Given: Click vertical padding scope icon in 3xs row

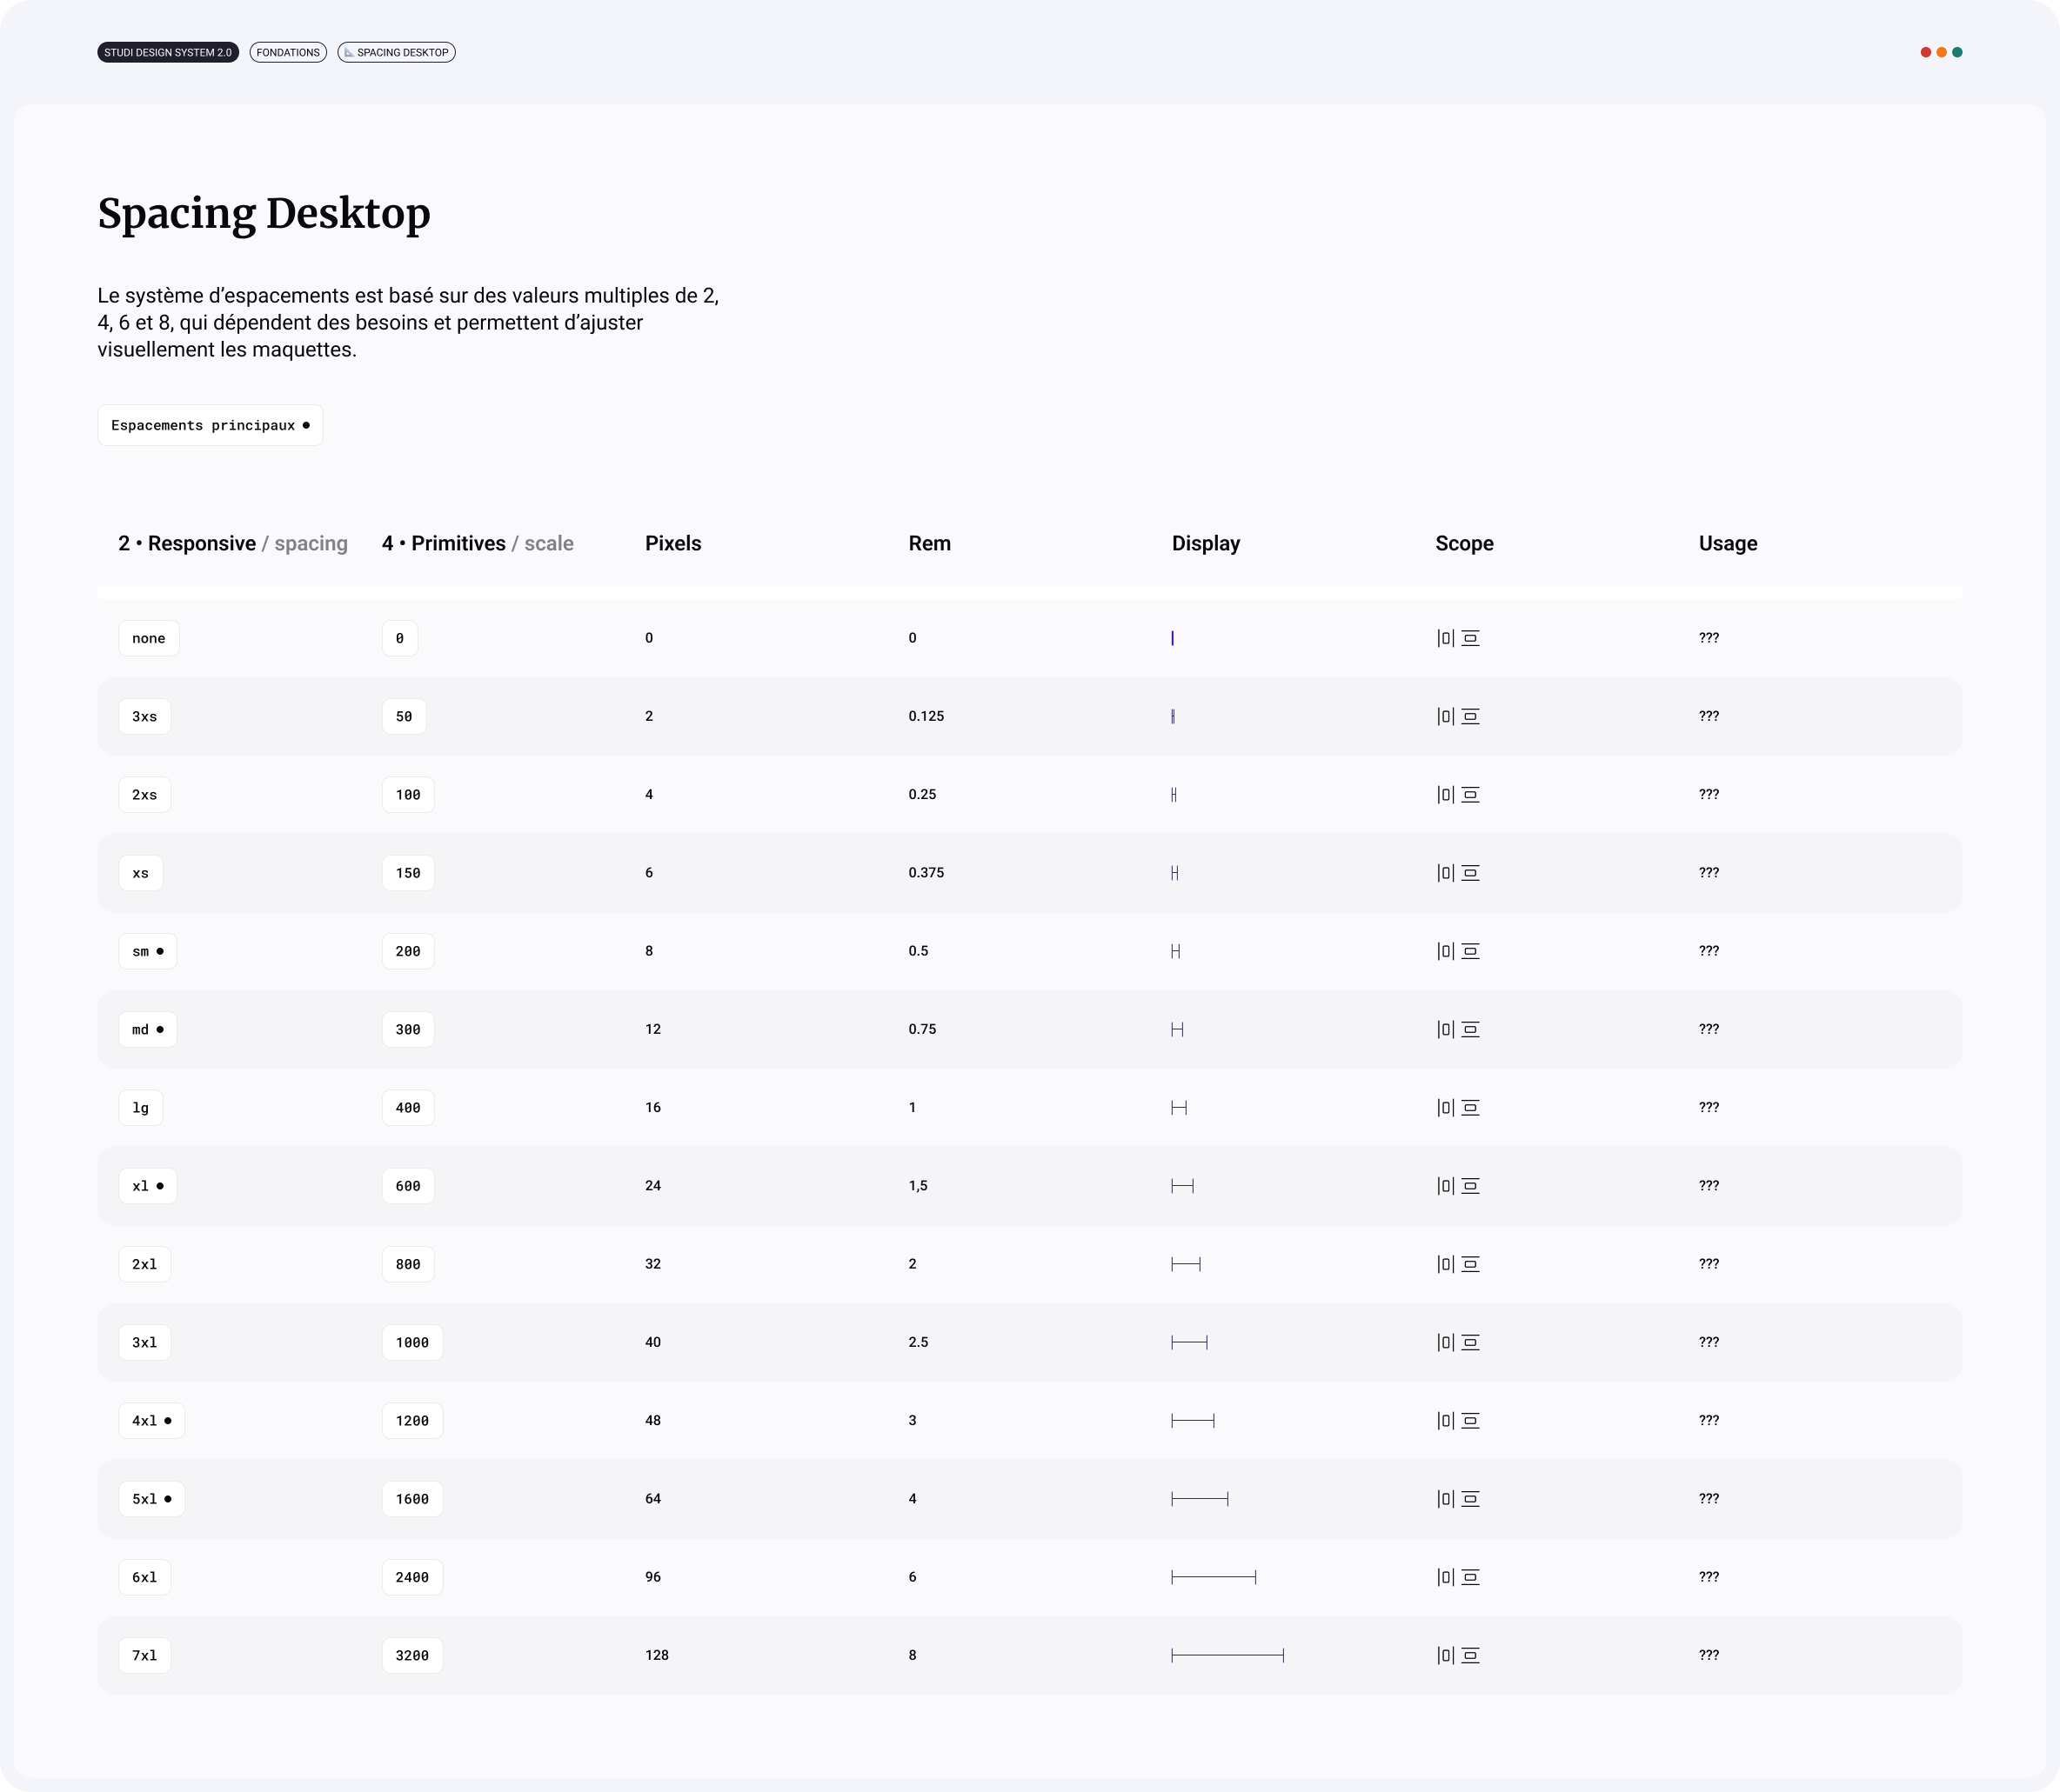Looking at the screenshot, I should tap(1469, 716).
